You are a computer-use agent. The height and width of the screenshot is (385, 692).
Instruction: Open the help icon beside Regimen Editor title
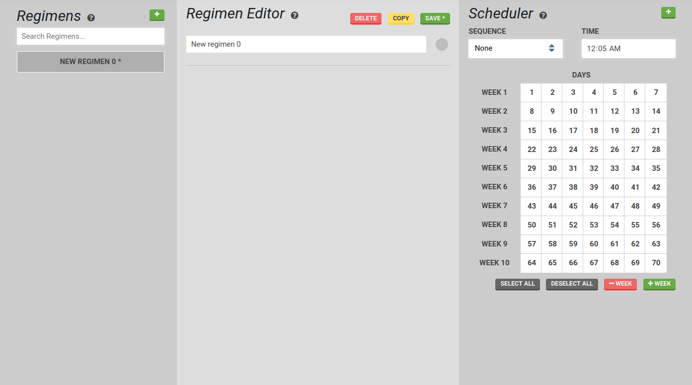pos(295,15)
